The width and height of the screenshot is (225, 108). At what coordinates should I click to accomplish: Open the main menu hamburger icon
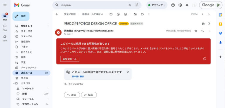point(5,5)
